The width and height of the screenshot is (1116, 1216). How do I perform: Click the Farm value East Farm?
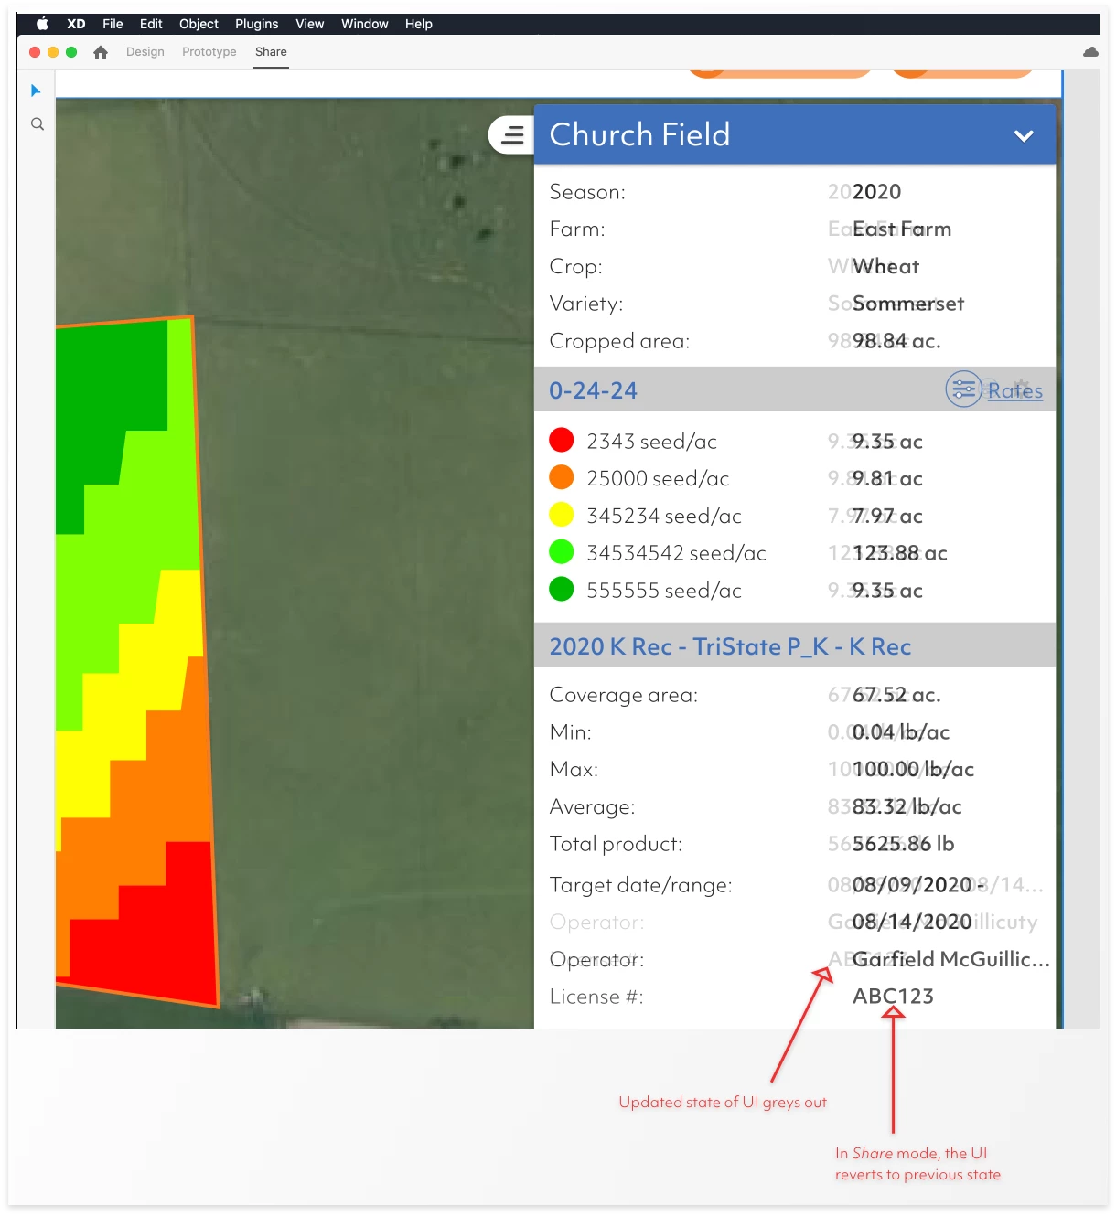(902, 229)
